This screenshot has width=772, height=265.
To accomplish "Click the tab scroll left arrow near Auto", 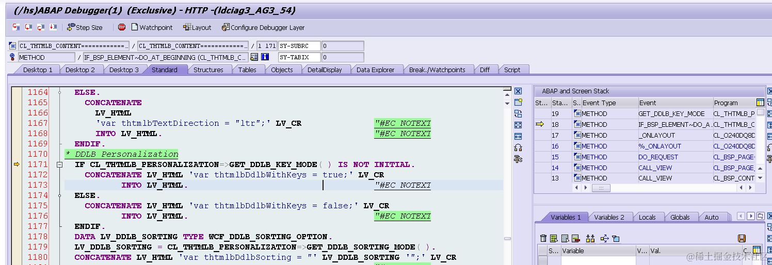I will click(x=741, y=217).
